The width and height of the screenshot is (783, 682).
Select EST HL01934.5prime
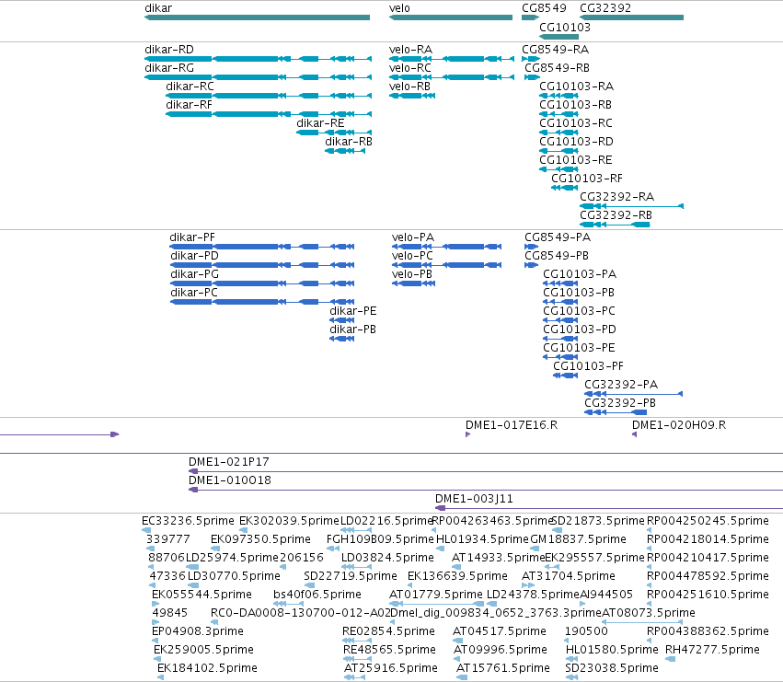(x=441, y=549)
